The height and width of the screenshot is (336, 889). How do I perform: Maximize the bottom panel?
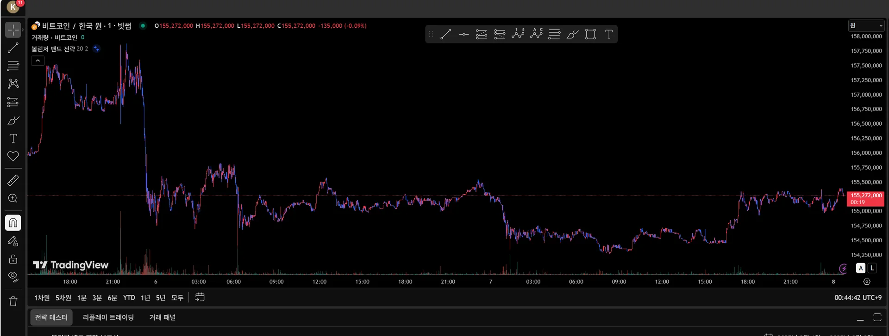pyautogui.click(x=877, y=318)
